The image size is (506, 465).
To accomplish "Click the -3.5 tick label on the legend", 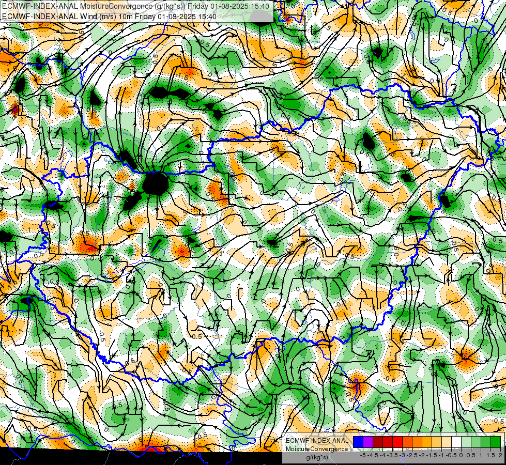I will click(x=392, y=455).
